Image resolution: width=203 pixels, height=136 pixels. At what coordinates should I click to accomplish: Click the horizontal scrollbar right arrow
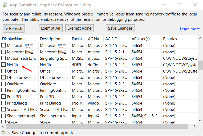pos(194,126)
